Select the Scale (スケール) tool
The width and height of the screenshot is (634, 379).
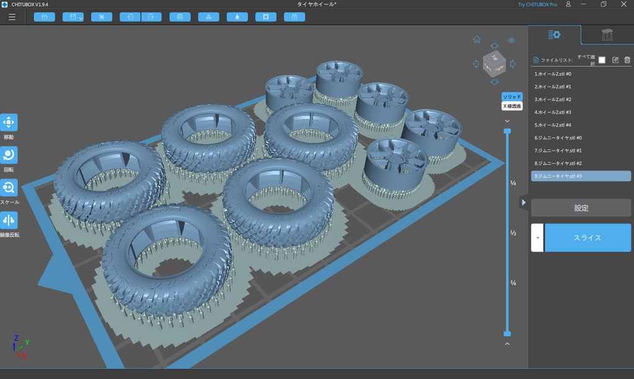pos(9,188)
